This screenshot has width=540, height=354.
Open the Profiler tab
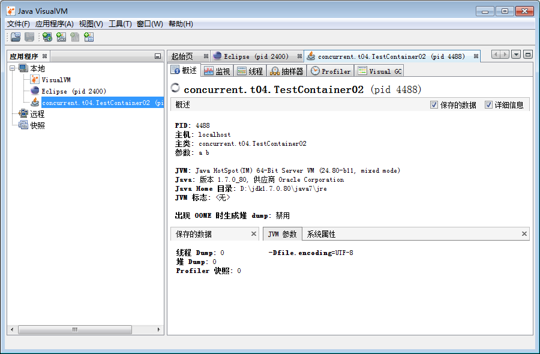pos(331,71)
